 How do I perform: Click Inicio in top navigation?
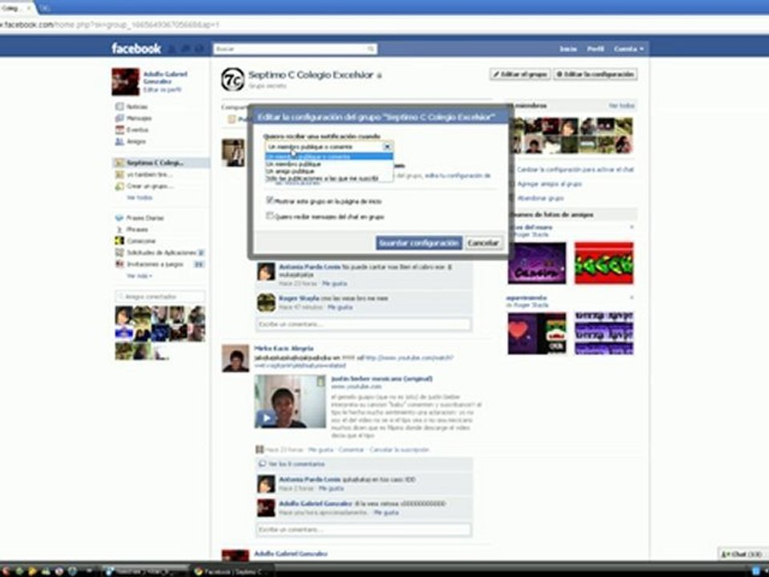click(x=568, y=49)
